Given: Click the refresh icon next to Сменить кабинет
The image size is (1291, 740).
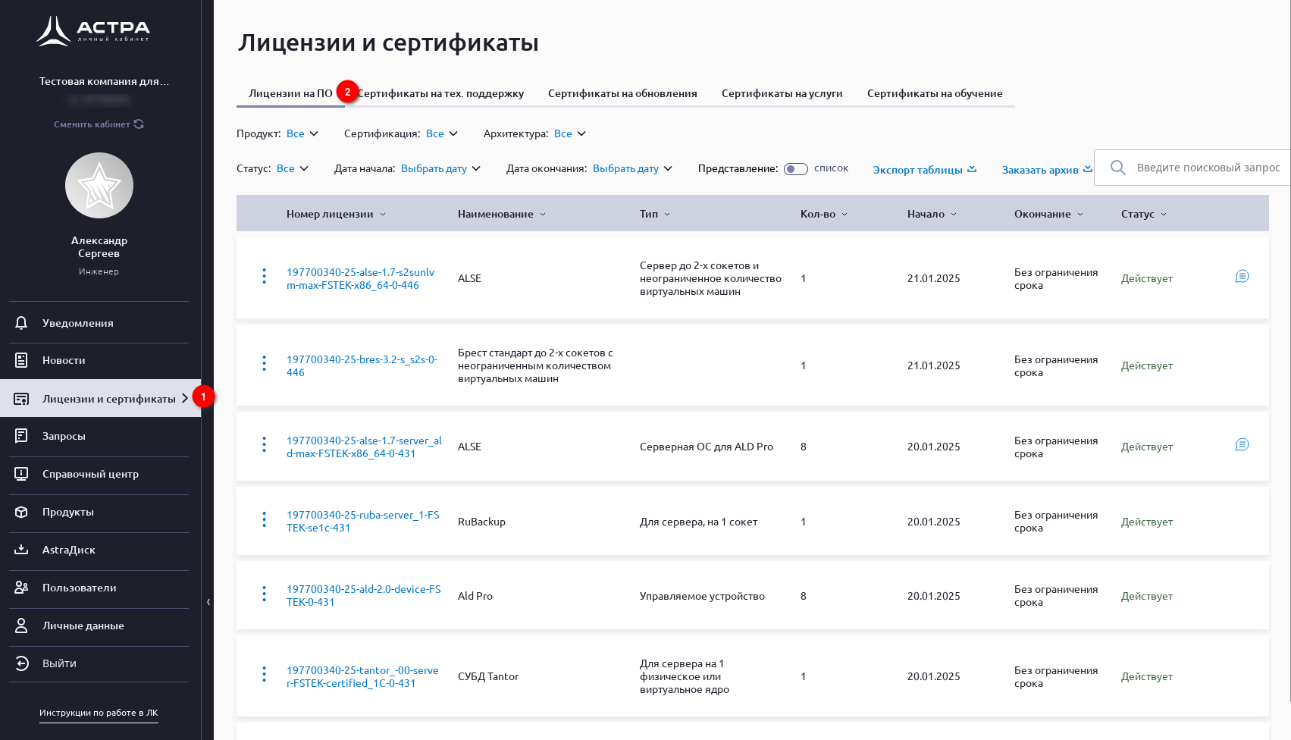Looking at the screenshot, I should click(x=139, y=124).
